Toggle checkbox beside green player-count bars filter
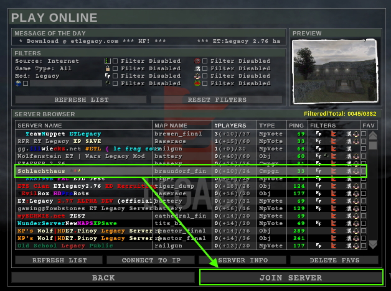The image size is (391, 291). (115, 61)
